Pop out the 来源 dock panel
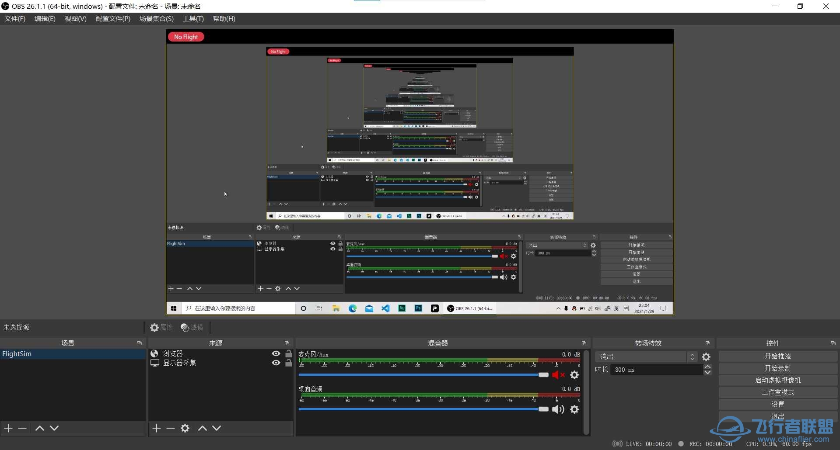Screen dimensions: 840x450 [287, 343]
